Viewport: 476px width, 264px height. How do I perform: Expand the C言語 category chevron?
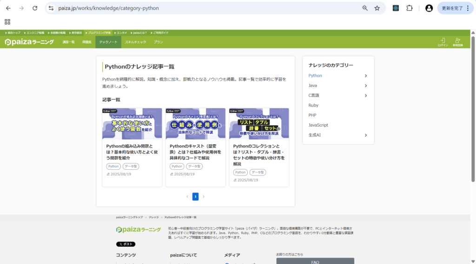point(366,96)
